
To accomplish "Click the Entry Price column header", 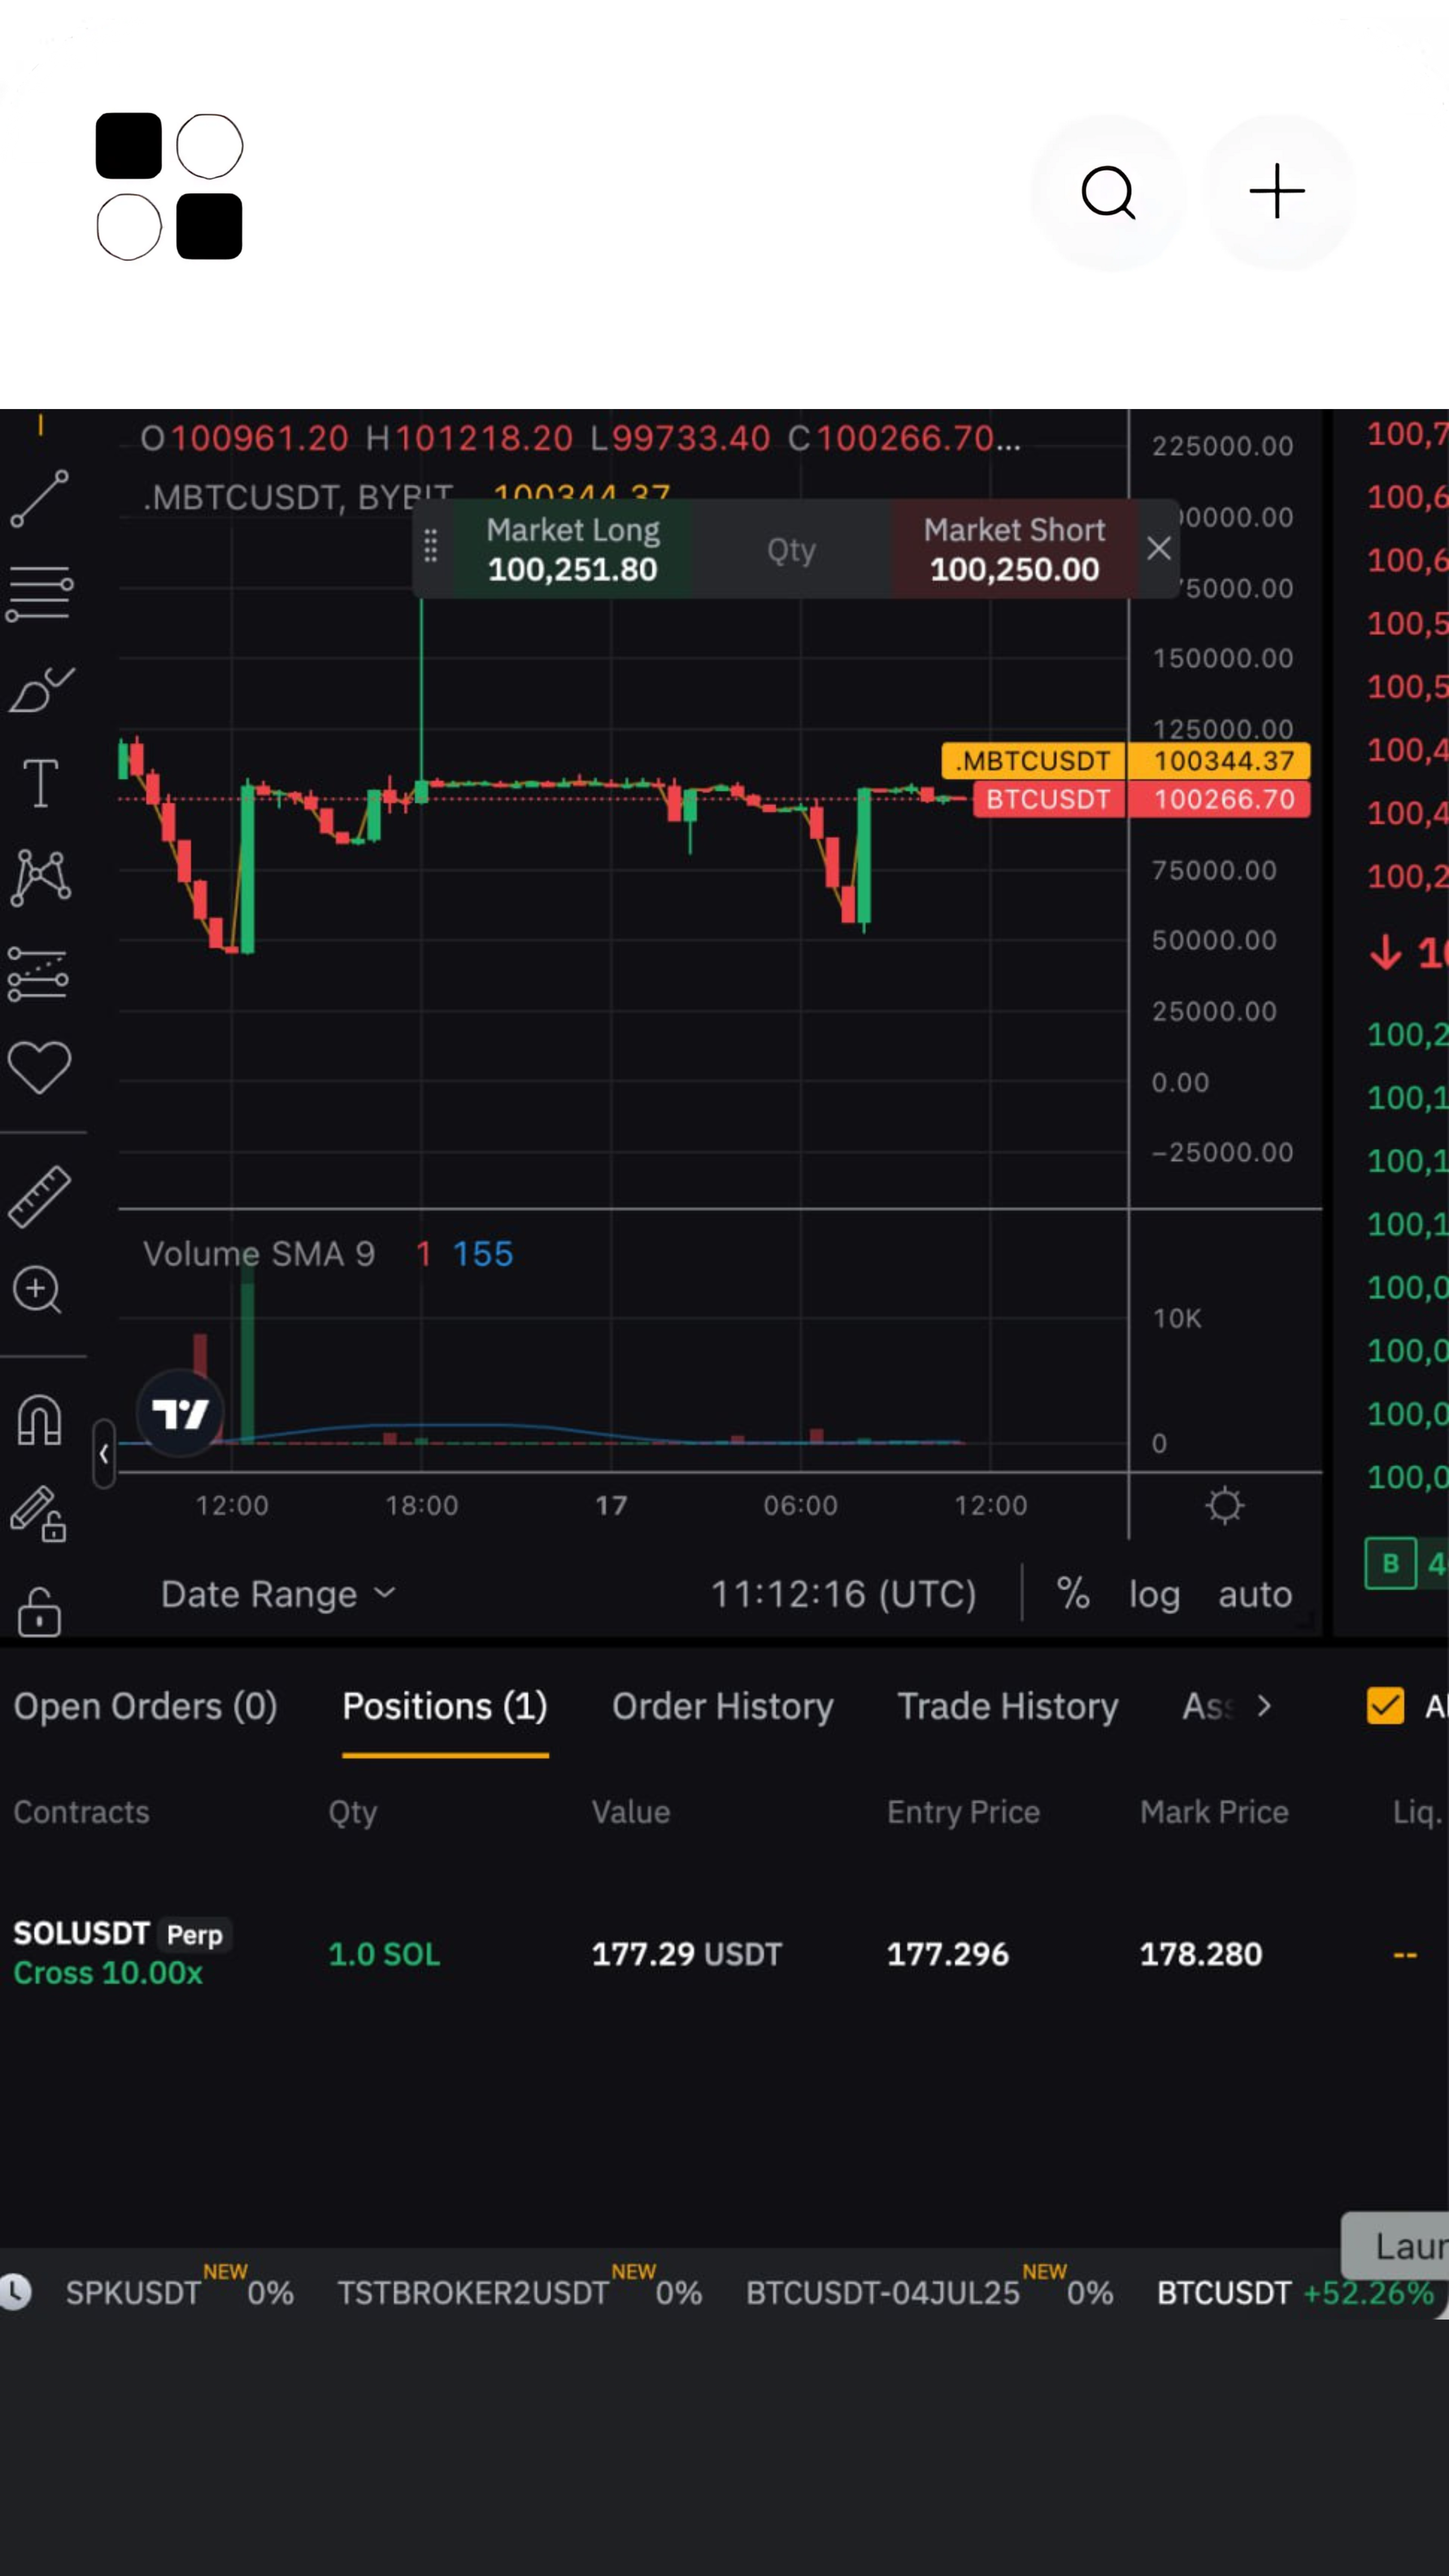I will [963, 1812].
